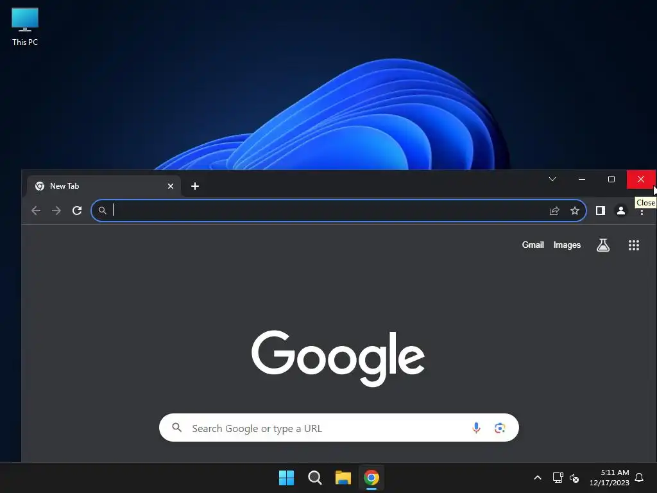
Task: Search by image with Google Lens icon
Action: [499, 428]
